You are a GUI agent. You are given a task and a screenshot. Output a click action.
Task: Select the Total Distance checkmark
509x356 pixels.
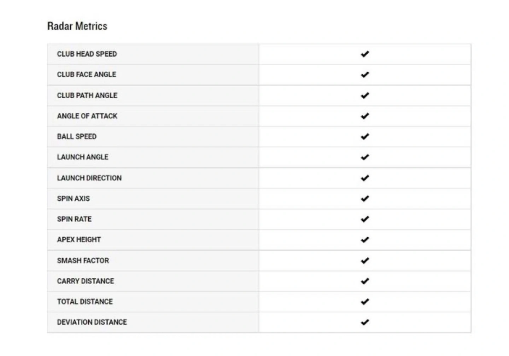click(x=365, y=302)
